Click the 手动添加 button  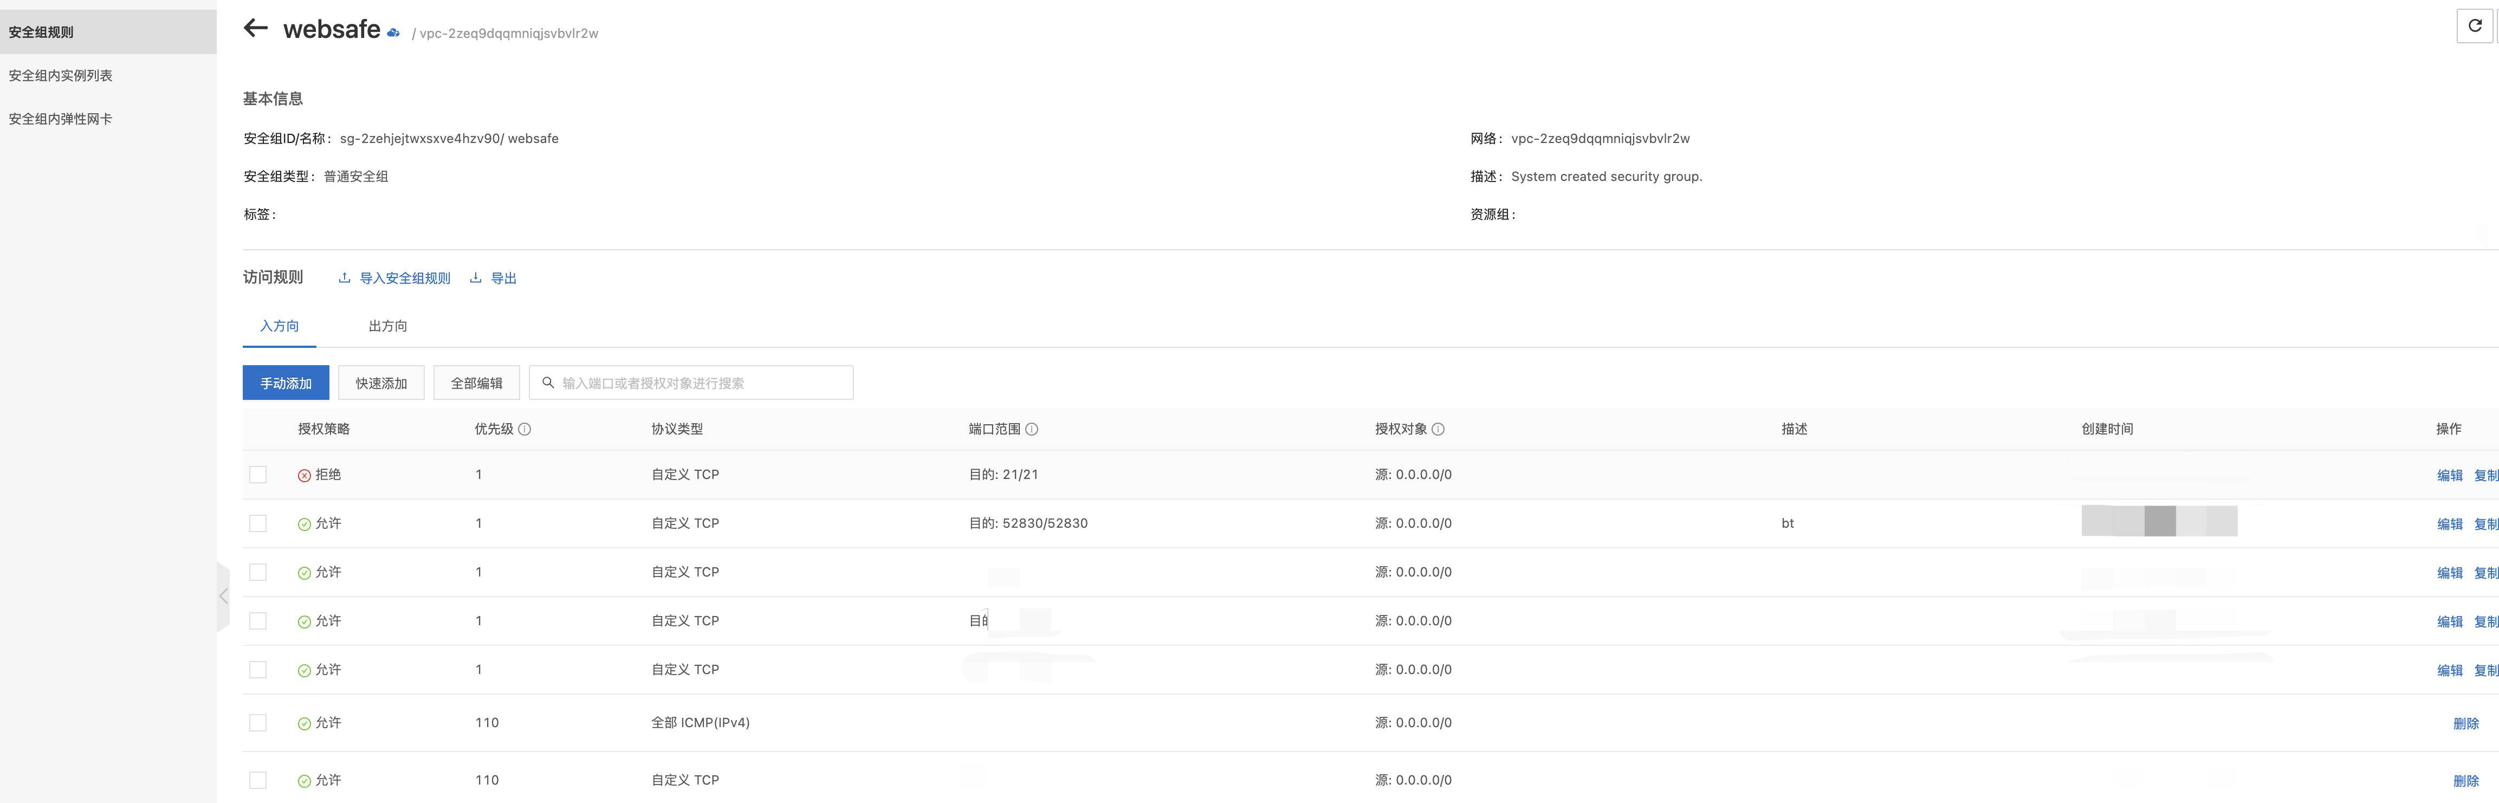[285, 383]
